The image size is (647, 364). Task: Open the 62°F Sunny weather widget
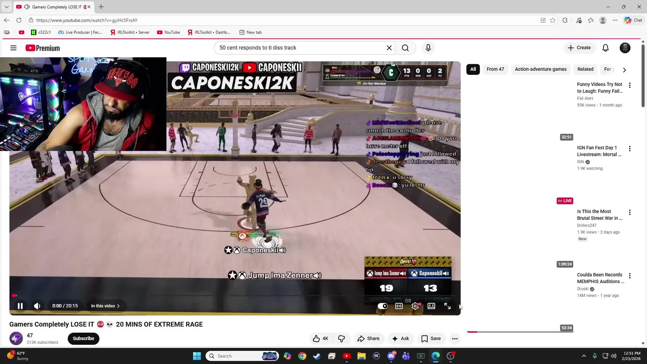(x=17, y=356)
